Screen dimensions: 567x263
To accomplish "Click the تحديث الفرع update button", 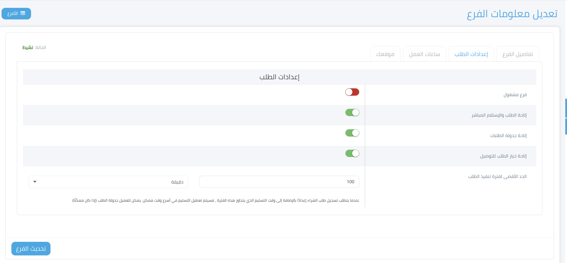I will pyautogui.click(x=31, y=249).
